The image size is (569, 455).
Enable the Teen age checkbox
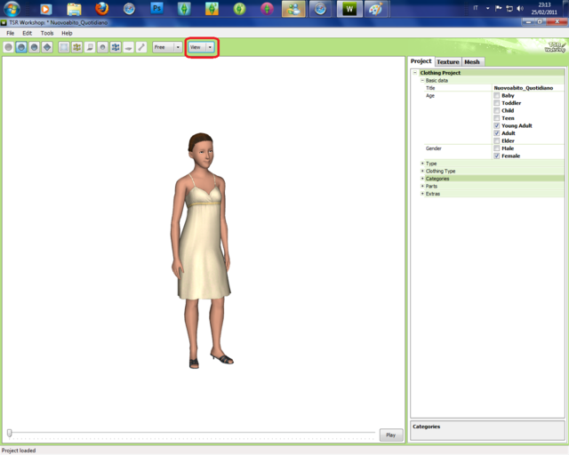(497, 118)
